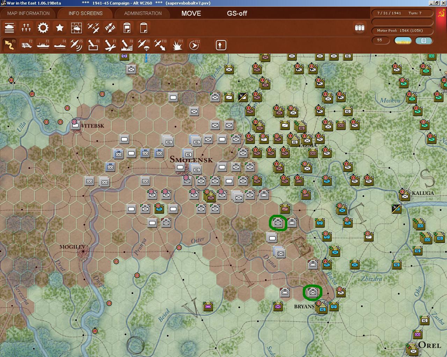The width and height of the screenshot is (447, 357).
Task: Switch to MAP INFORMATION tab
Action: coord(28,13)
